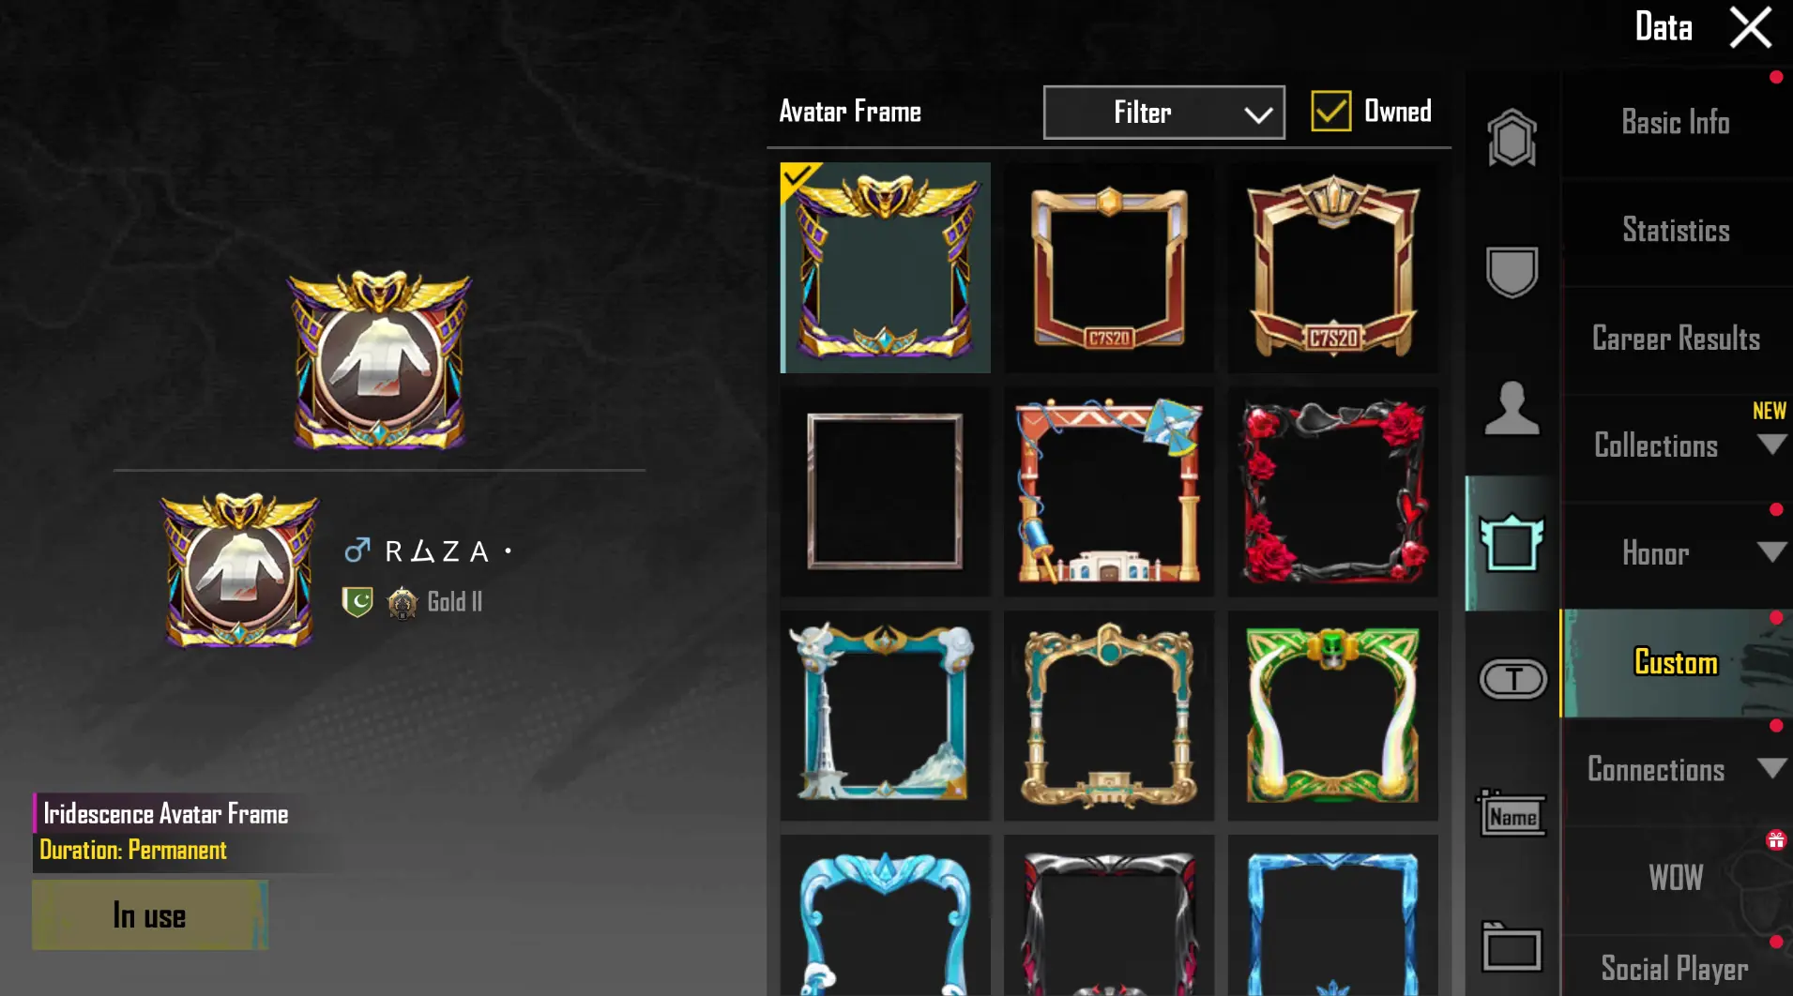Open the Name card icon
The image size is (1793, 996).
pyautogui.click(x=1512, y=814)
